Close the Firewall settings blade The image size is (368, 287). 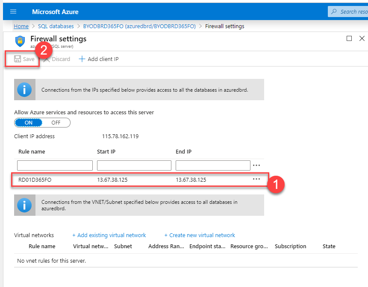(362, 38)
